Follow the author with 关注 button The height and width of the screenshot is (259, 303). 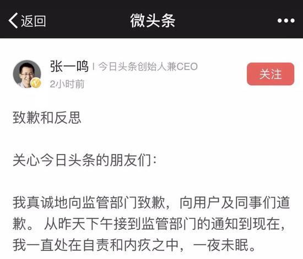[270, 74]
